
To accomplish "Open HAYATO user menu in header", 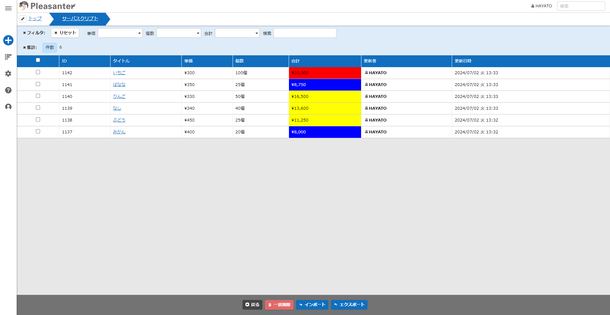I will [541, 6].
